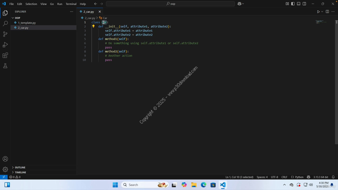Screen dimensions: 338x190
Task: Collapse the OOP folder section
Action: 17,18
